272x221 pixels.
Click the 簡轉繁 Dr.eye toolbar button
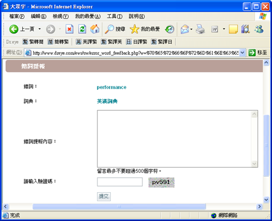click(x=58, y=42)
